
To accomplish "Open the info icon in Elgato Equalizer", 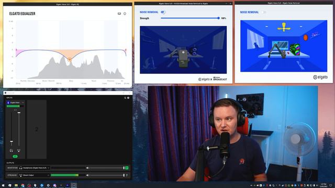I will tap(125, 14).
